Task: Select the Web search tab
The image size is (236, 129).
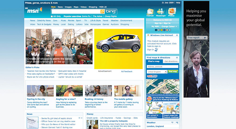Action: pyautogui.click(x=53, y=7)
